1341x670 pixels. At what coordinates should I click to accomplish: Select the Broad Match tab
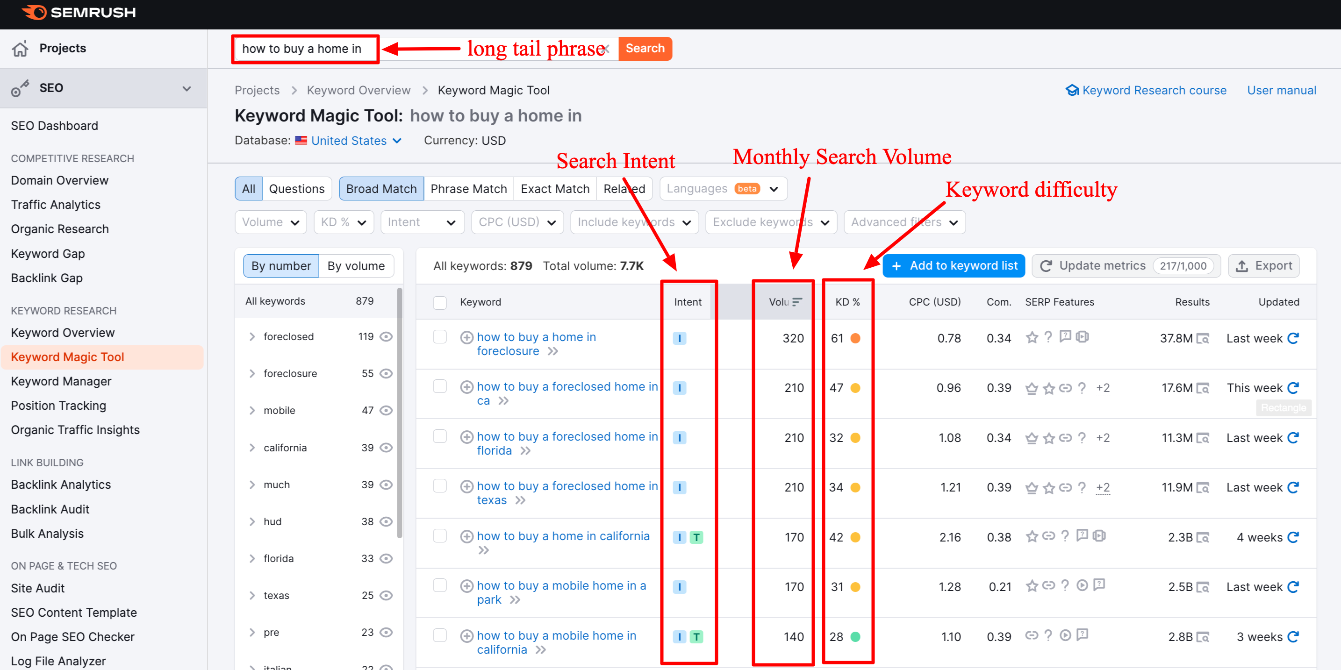[381, 189]
